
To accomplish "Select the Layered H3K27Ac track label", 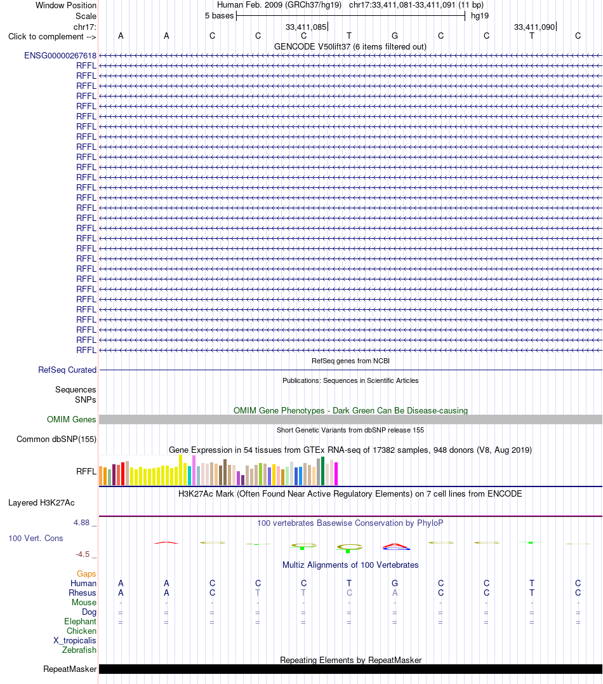I will point(41,502).
